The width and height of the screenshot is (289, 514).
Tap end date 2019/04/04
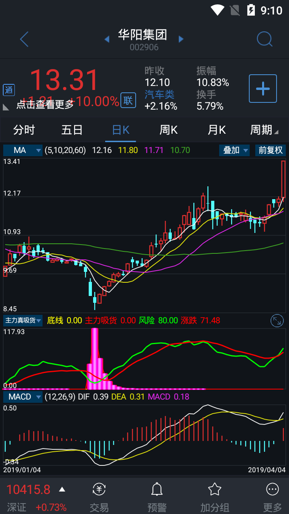pyautogui.click(x=267, y=469)
